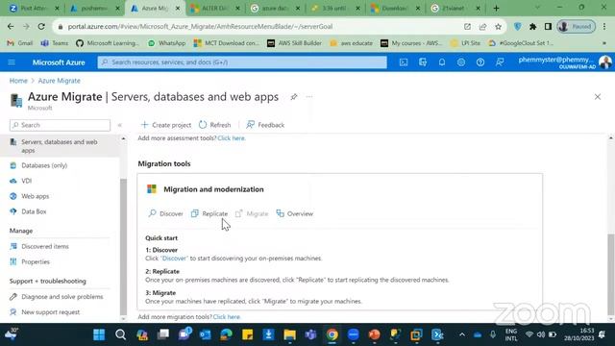This screenshot has width=615, height=346.
Task: Open Cloud Shell from the Azure header
Action: click(x=404, y=62)
